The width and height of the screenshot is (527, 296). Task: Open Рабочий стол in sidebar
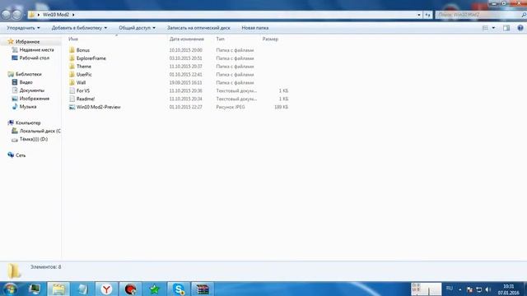(x=35, y=58)
